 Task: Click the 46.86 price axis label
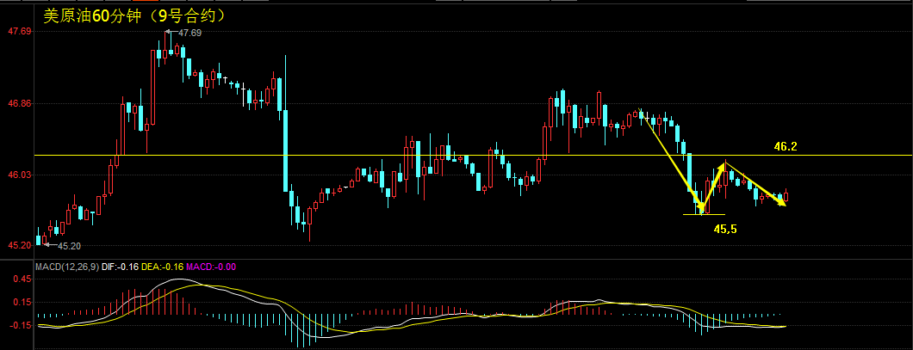tap(19, 103)
